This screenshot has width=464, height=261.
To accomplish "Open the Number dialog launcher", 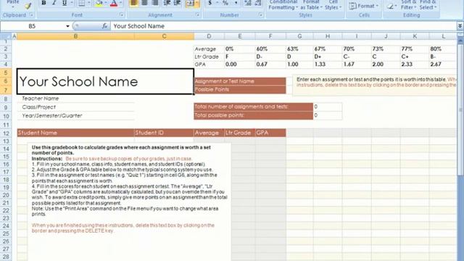I will (261, 14).
